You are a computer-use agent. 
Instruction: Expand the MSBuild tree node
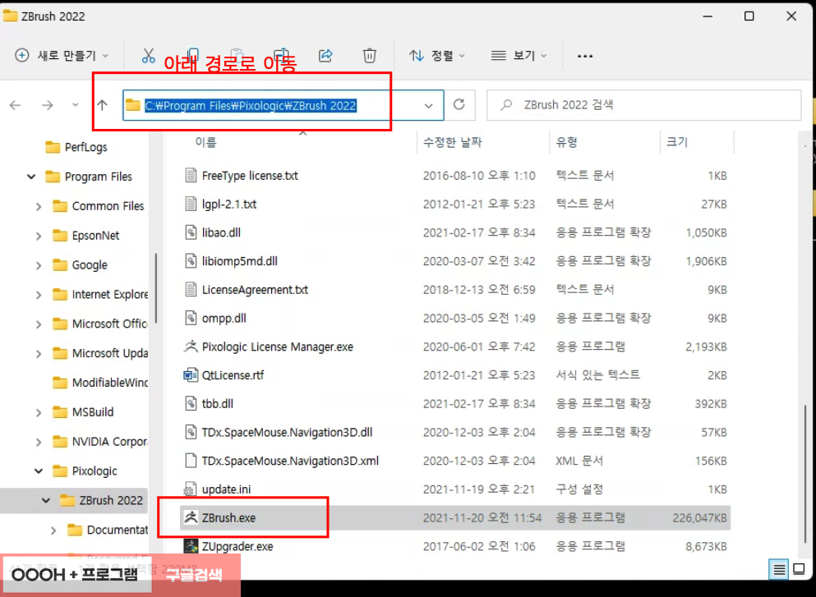pyautogui.click(x=39, y=413)
